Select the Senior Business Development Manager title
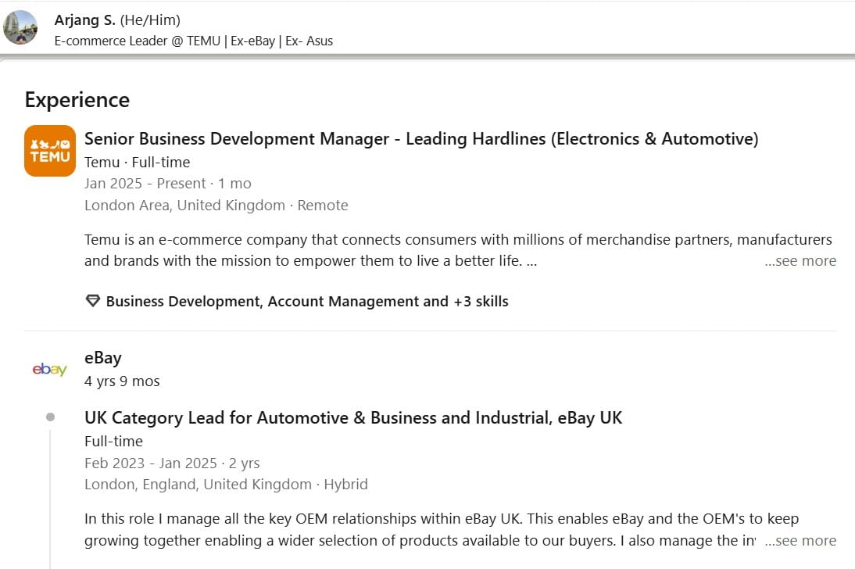This screenshot has height=569, width=855. [x=421, y=139]
